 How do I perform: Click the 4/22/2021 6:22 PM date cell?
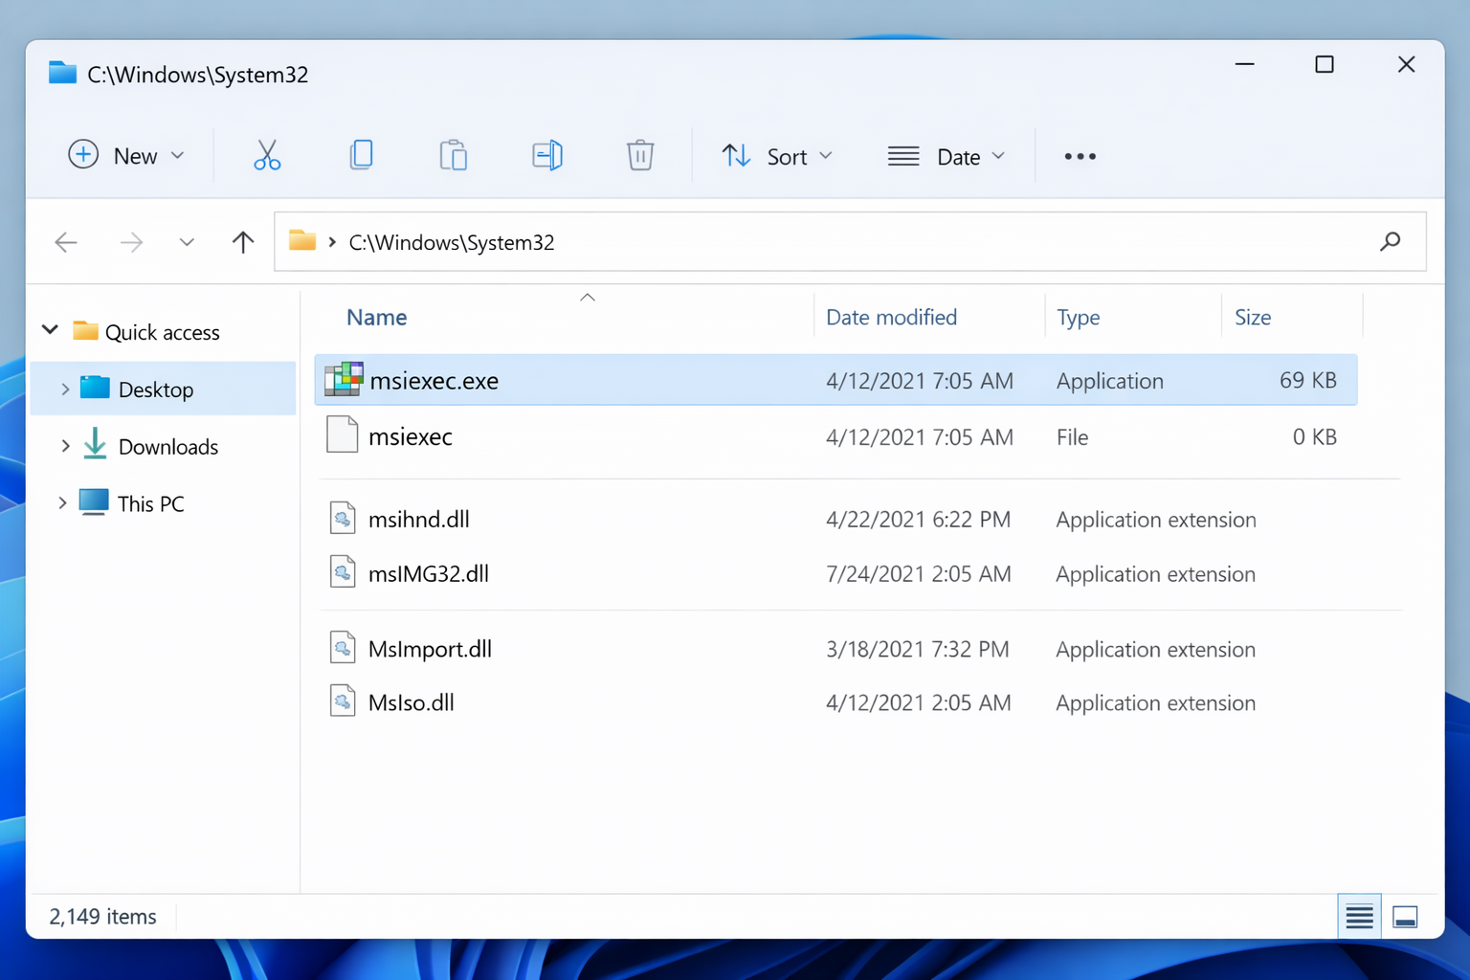click(918, 520)
